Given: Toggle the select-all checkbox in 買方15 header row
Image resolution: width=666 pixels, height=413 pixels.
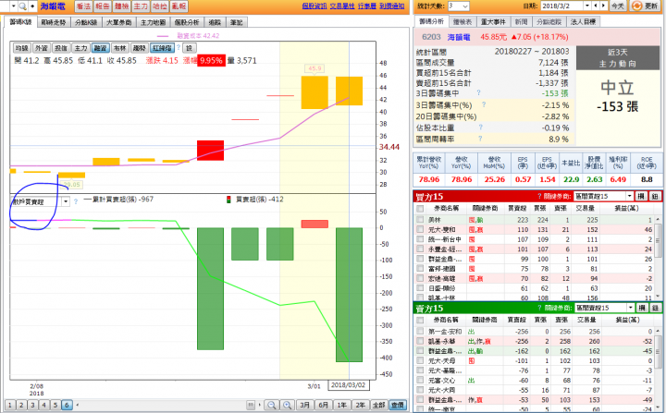Looking at the screenshot, I should pyautogui.click(x=420, y=209).
